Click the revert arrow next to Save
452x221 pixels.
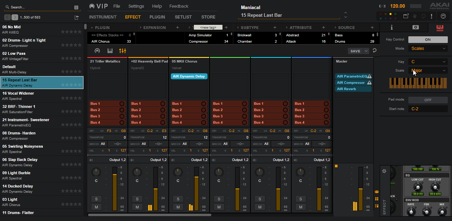pyautogui.click(x=374, y=51)
